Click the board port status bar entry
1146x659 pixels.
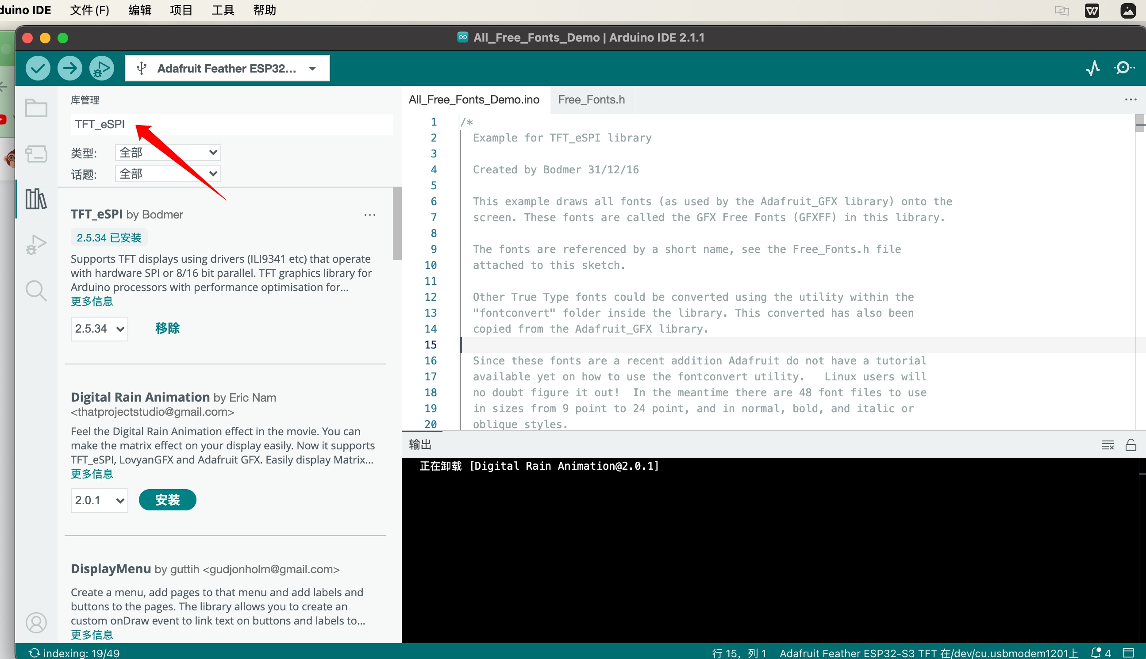coord(929,653)
